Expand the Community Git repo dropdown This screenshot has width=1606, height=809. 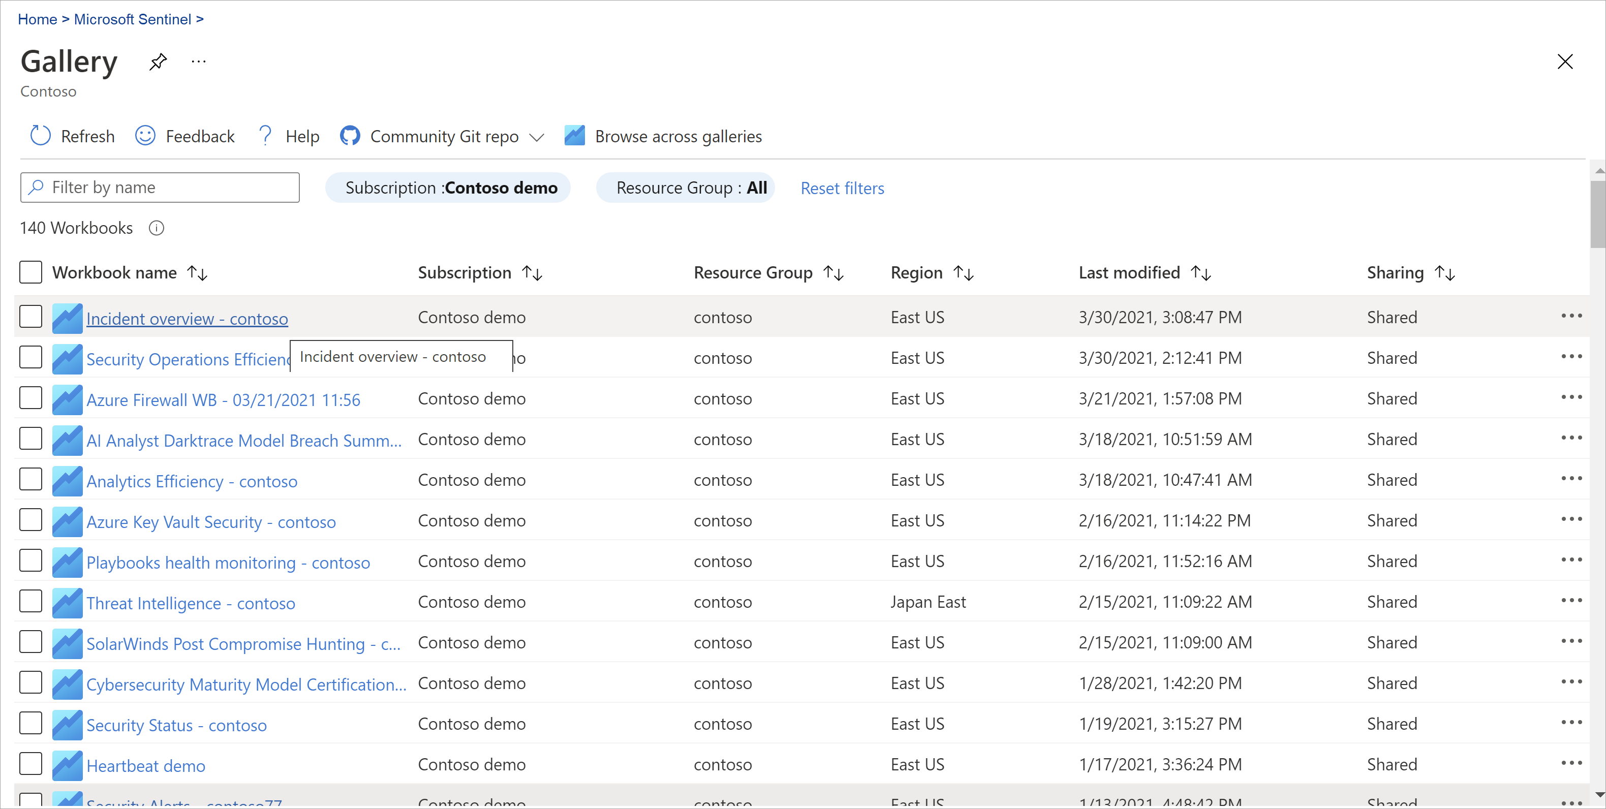point(537,137)
